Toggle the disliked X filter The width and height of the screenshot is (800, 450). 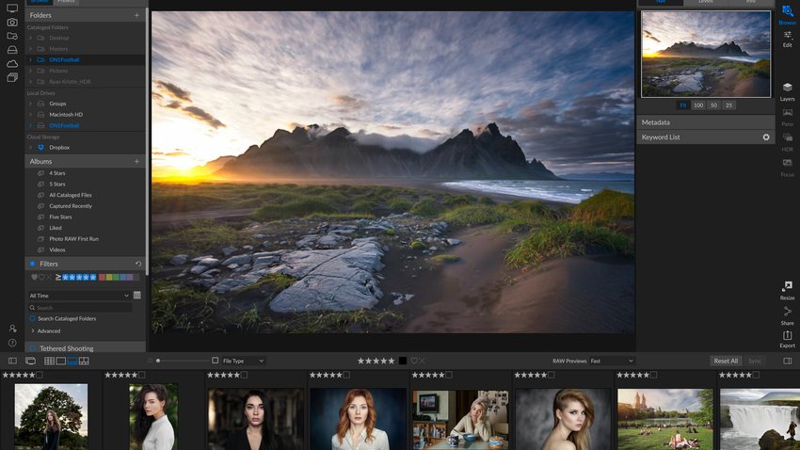tap(48, 277)
